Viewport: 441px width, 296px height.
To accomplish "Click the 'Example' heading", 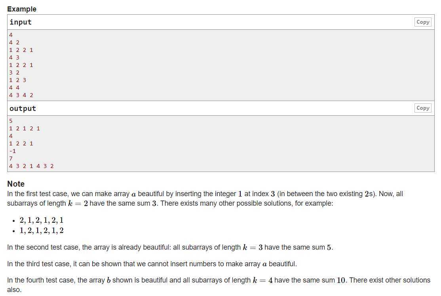I will click(22, 9).
